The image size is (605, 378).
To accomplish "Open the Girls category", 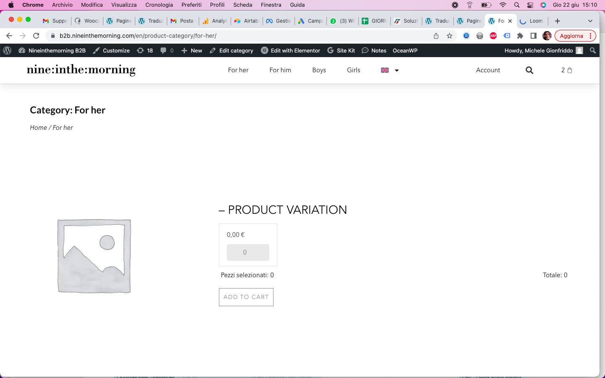I will click(x=353, y=70).
